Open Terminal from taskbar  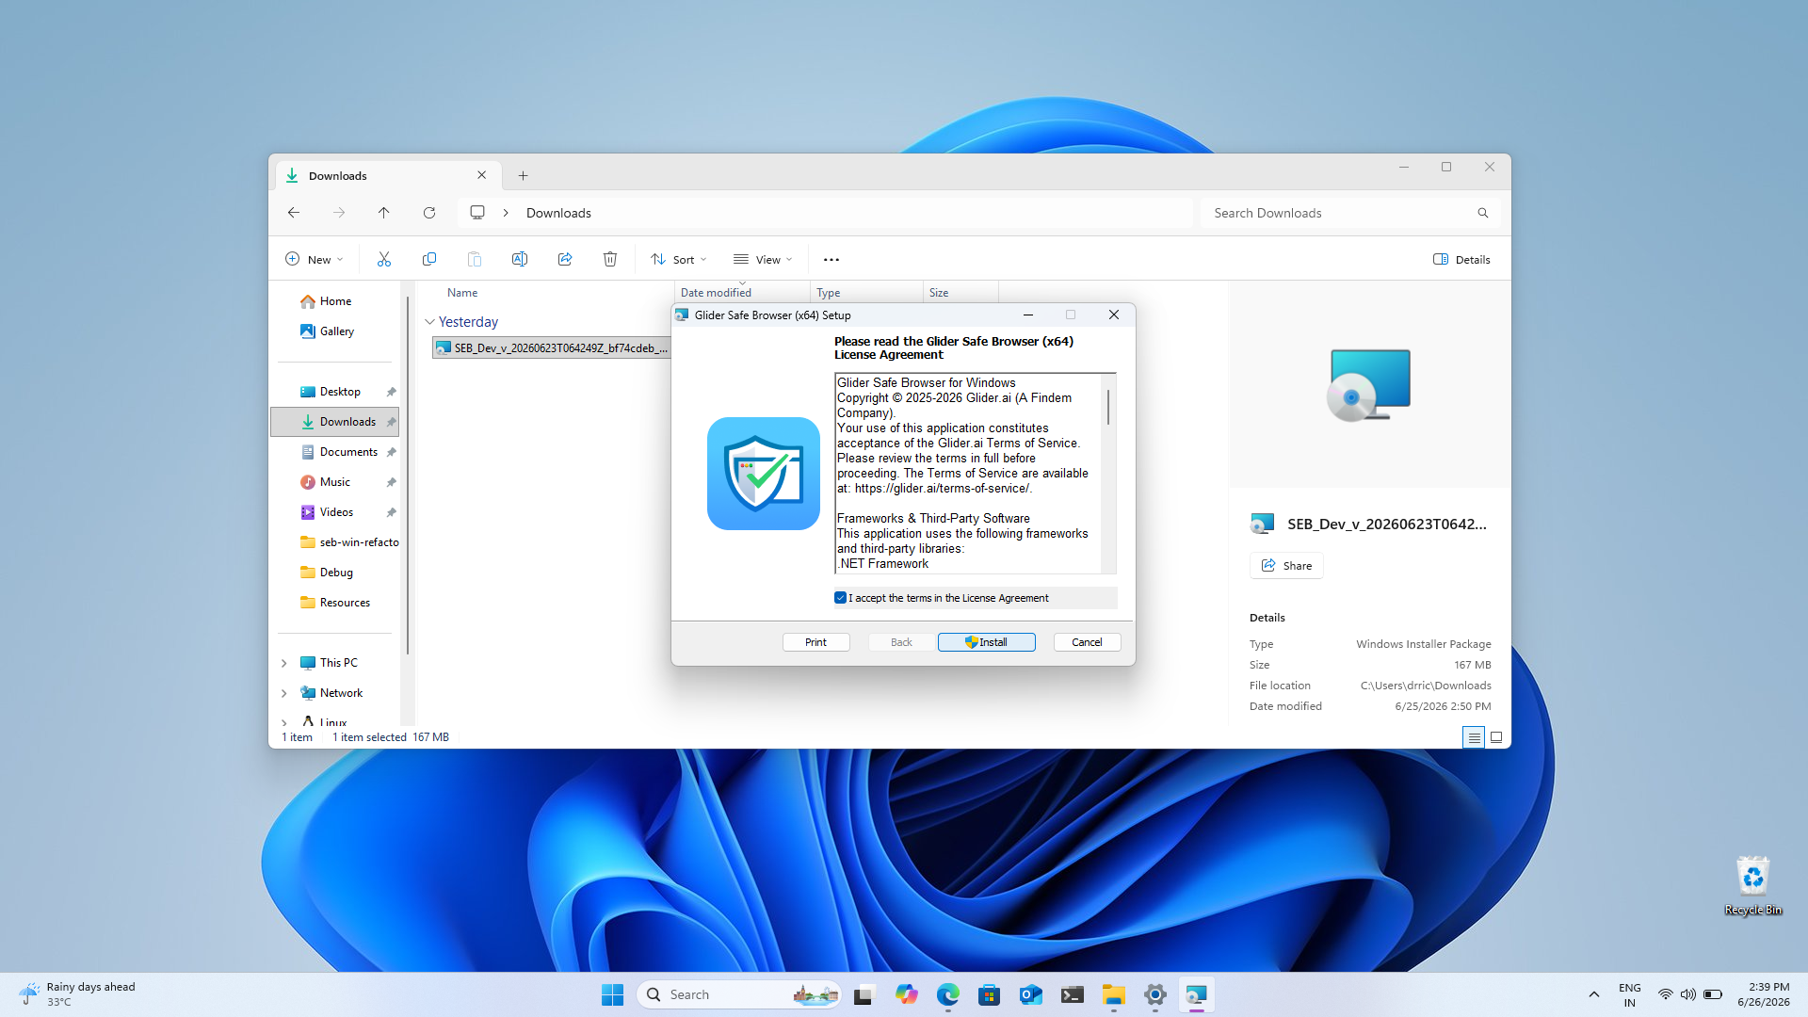tap(1073, 994)
